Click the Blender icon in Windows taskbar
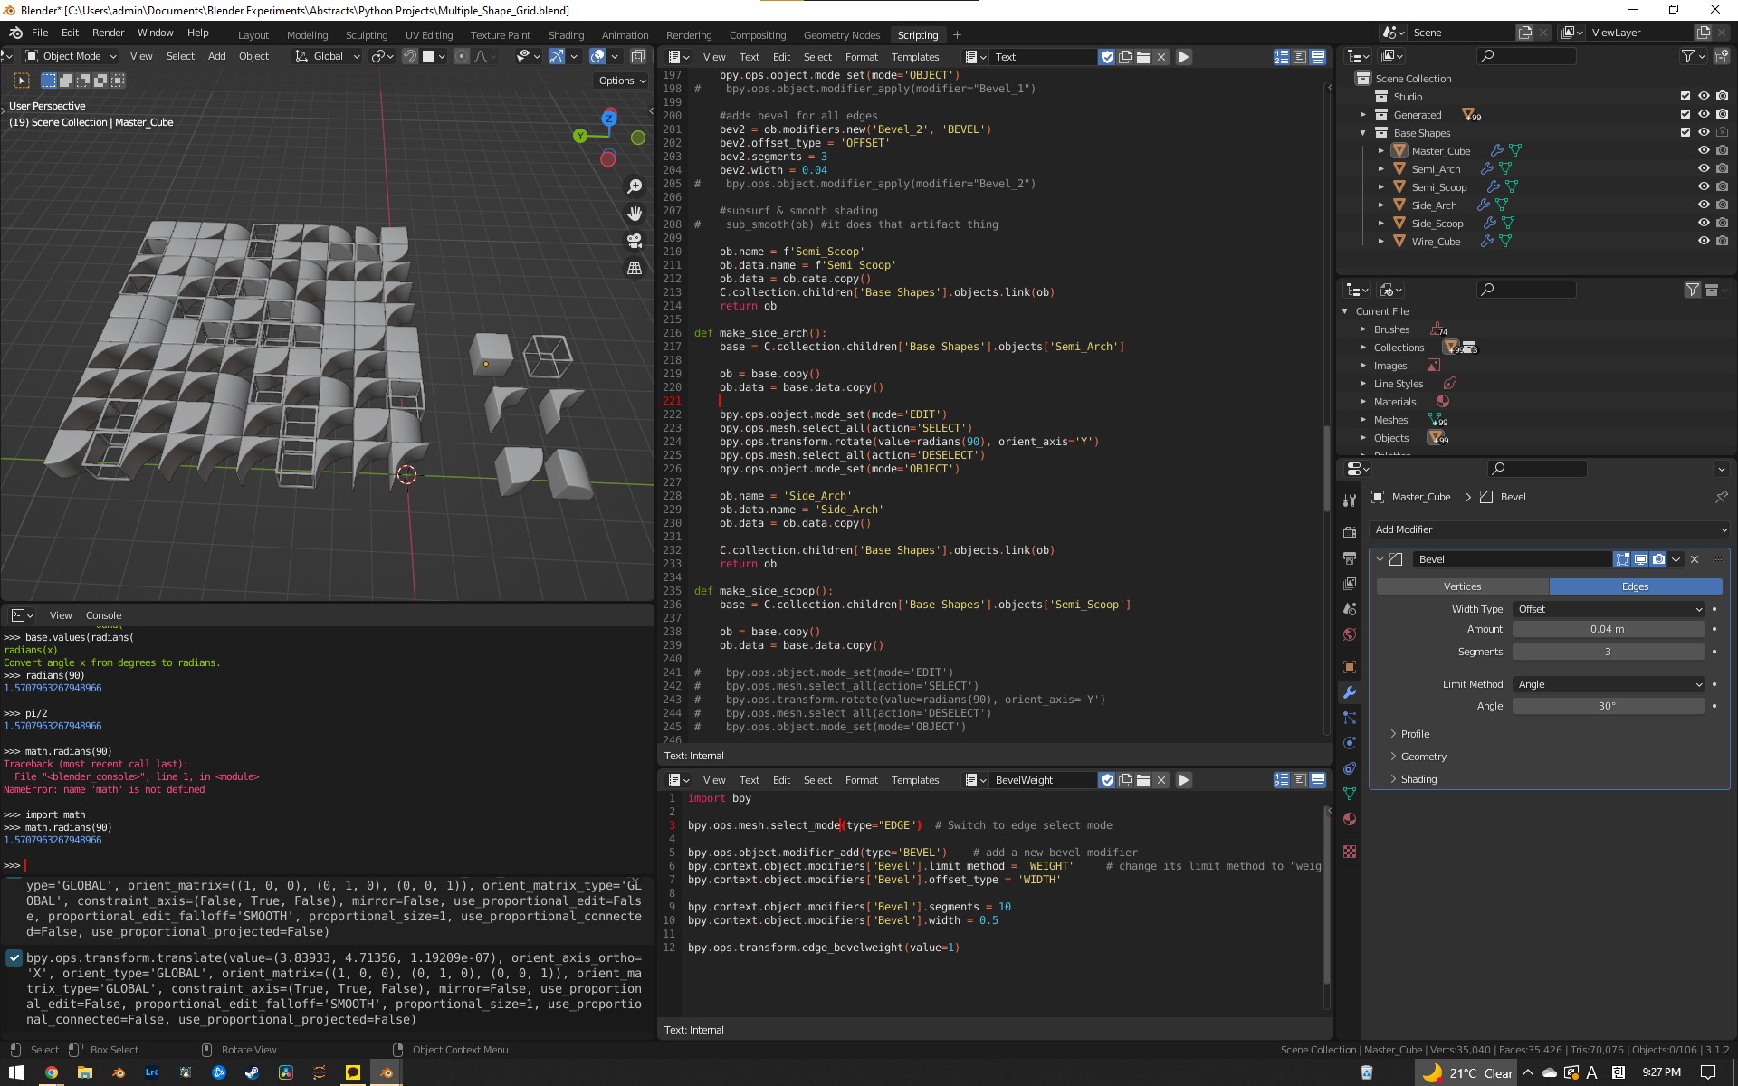1738x1086 pixels. 387,1072
